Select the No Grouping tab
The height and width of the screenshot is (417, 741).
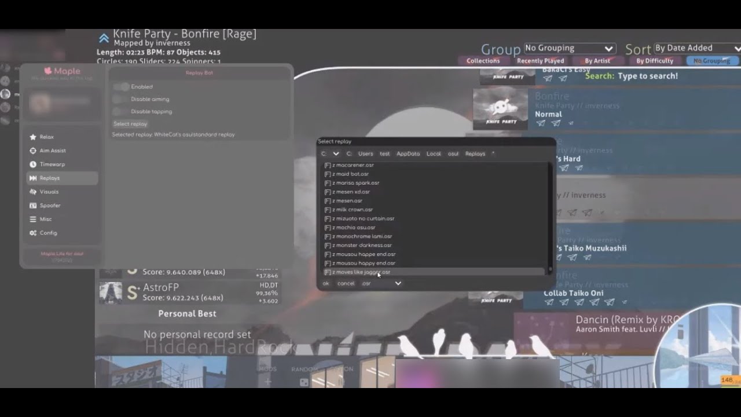pos(711,61)
